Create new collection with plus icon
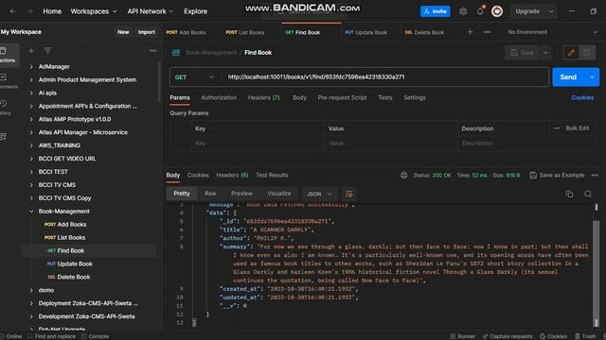This screenshot has width=606, height=340. [x=31, y=50]
